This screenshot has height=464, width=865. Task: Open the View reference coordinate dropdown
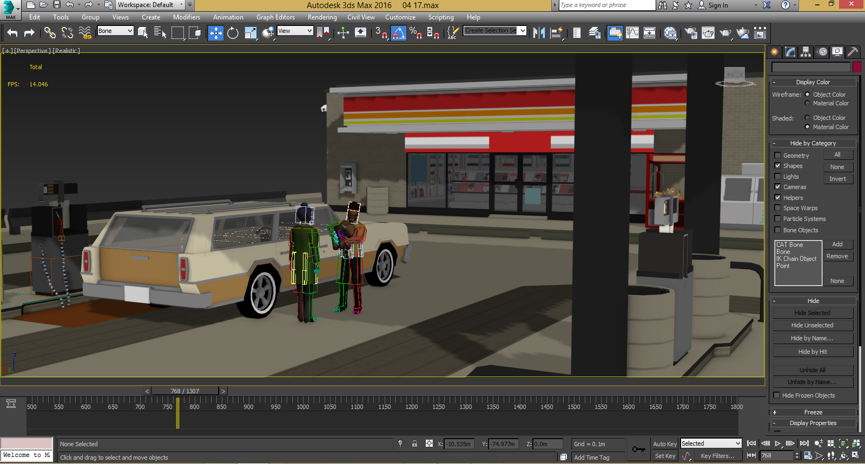[295, 31]
